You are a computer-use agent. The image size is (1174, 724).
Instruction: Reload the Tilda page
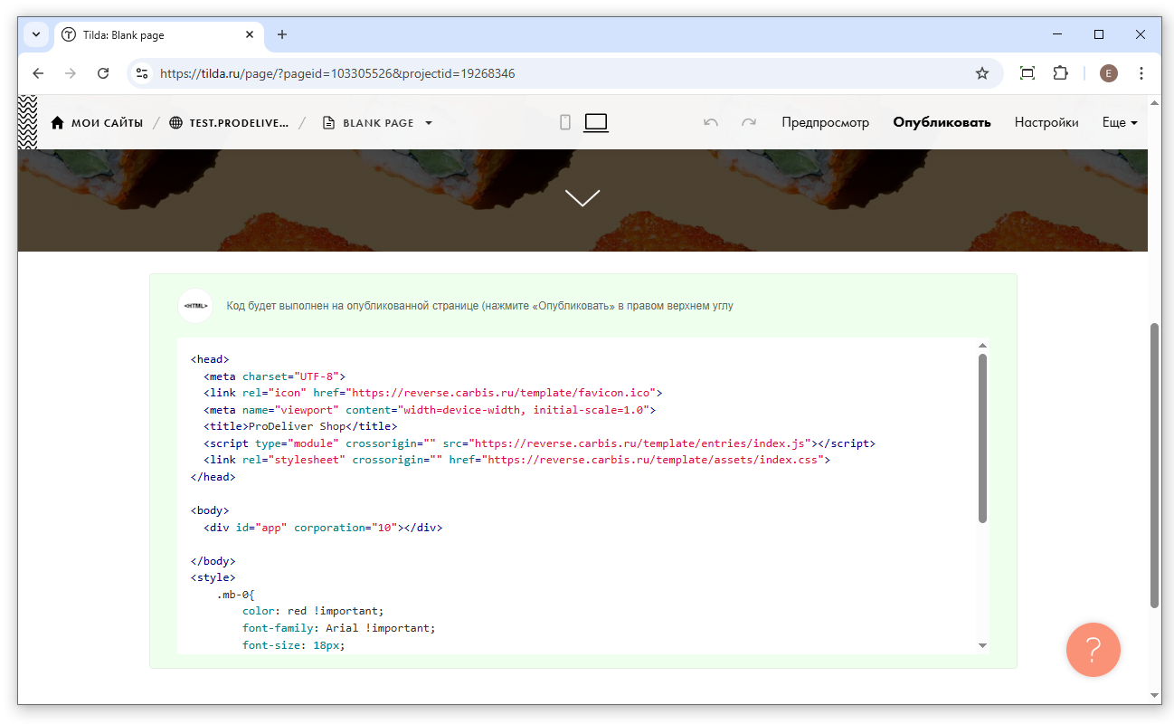click(x=103, y=73)
